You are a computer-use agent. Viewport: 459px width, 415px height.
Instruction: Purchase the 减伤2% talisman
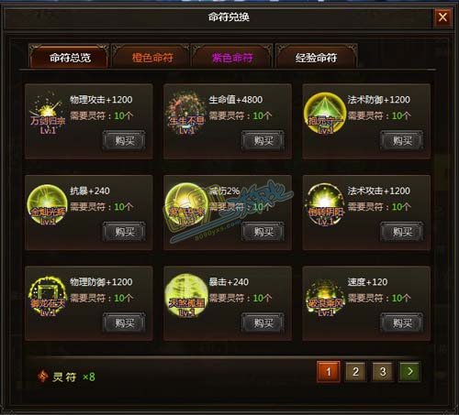(263, 232)
